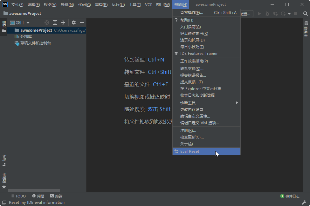Viewport: 310px width, 206px height.
Task: Click project panel horizontal scrollbar
Action: [34, 190]
